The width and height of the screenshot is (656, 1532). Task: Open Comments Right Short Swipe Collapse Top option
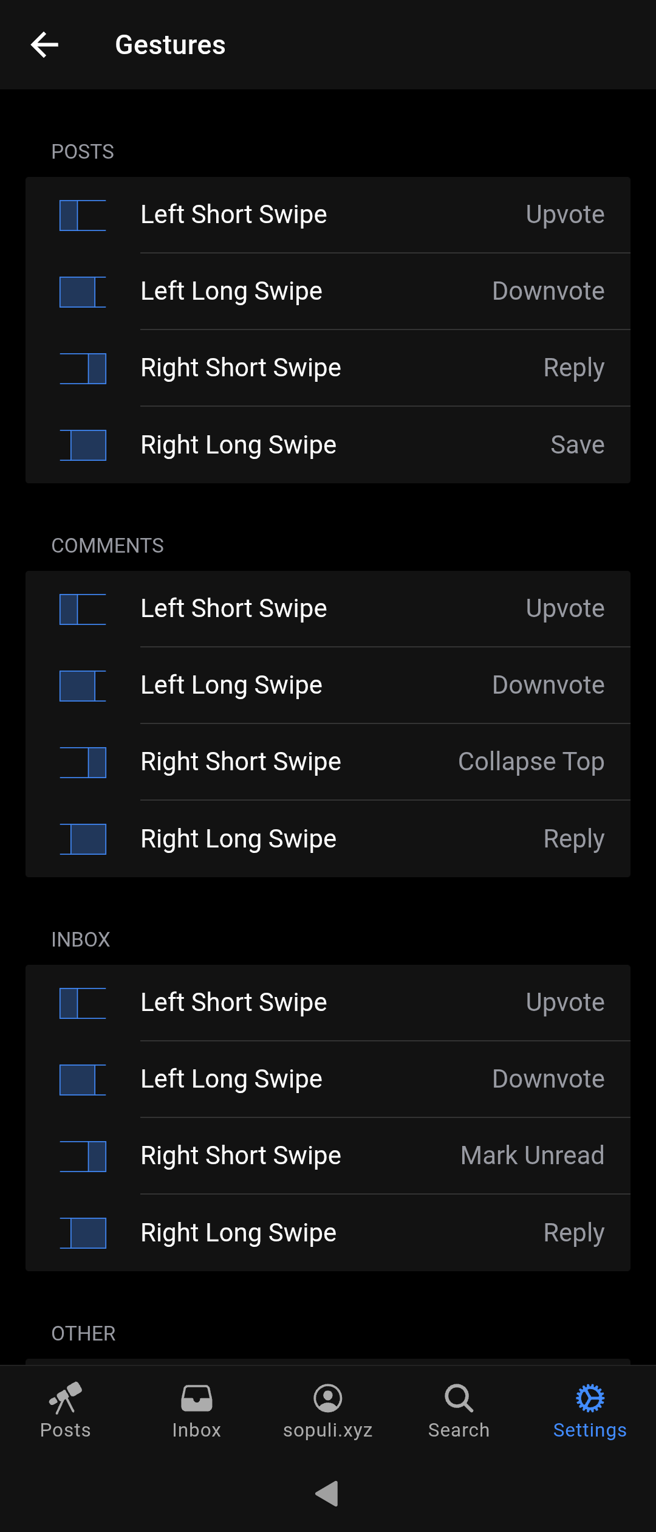531,762
